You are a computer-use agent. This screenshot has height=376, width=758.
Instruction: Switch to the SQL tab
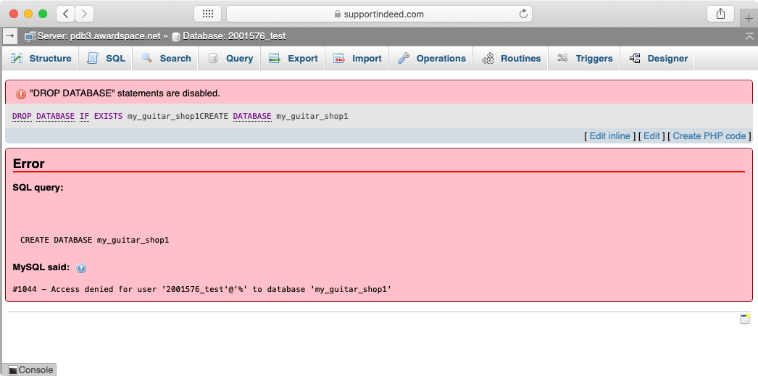click(107, 59)
